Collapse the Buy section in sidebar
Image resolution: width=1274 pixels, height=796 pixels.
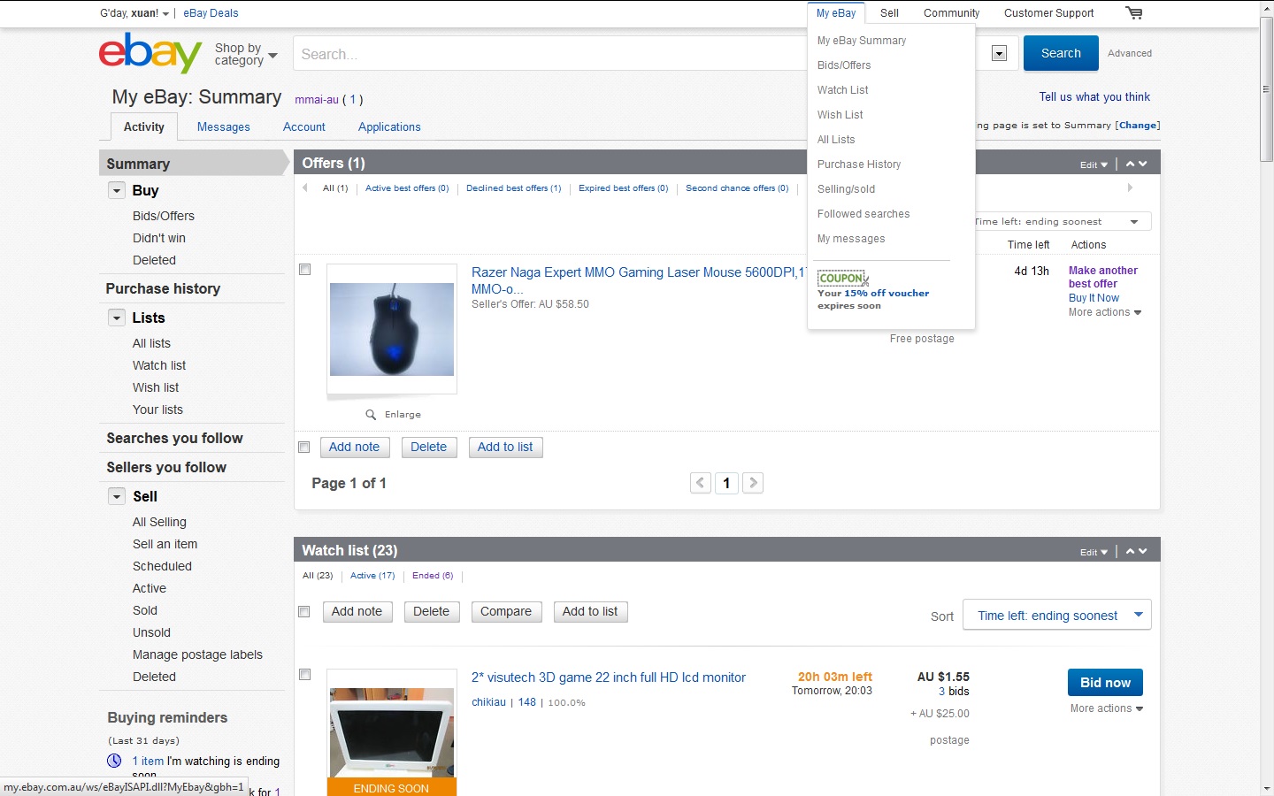click(117, 190)
